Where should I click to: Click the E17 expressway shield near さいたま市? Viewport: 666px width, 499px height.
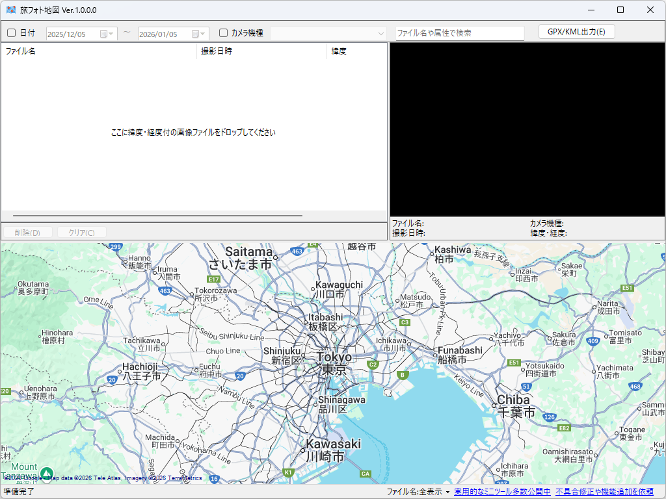213,279
